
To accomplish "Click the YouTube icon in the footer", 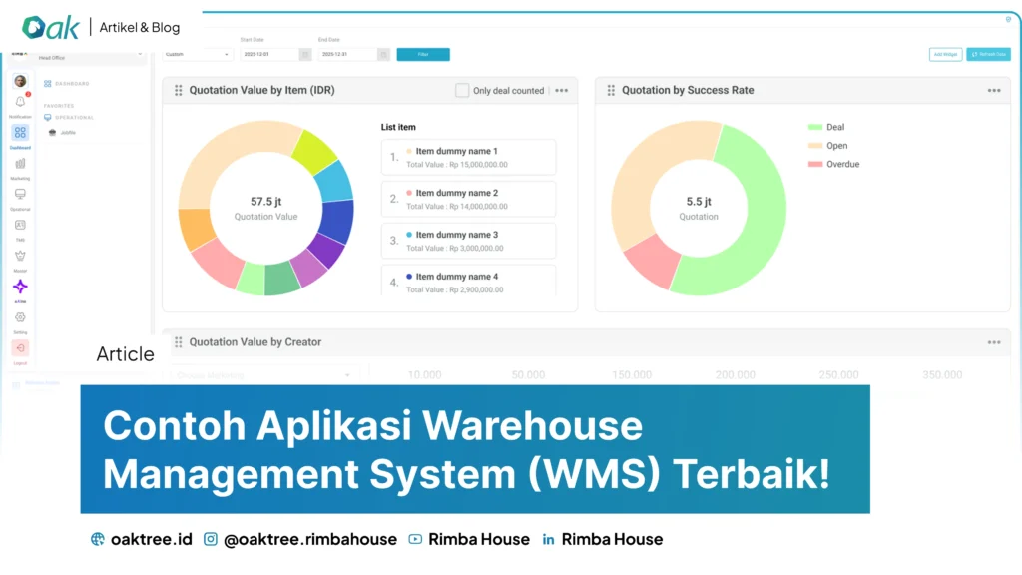I will coord(415,539).
